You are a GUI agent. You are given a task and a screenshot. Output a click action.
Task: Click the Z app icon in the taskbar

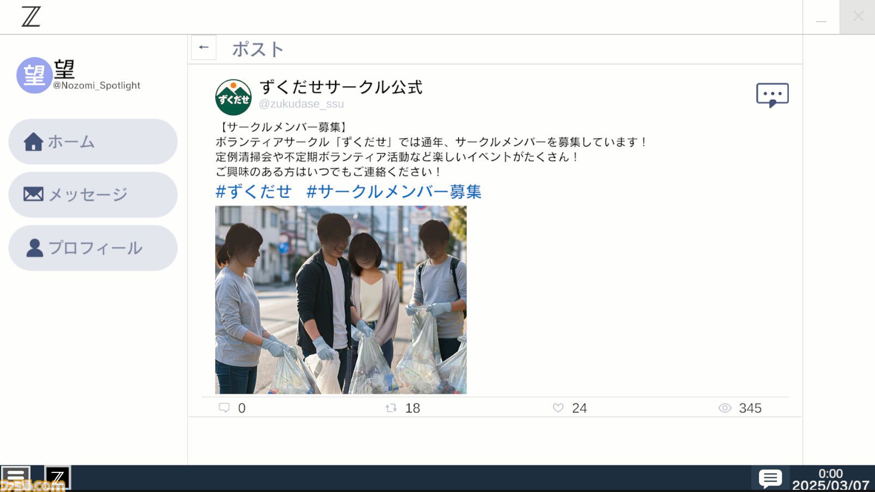pyautogui.click(x=57, y=478)
